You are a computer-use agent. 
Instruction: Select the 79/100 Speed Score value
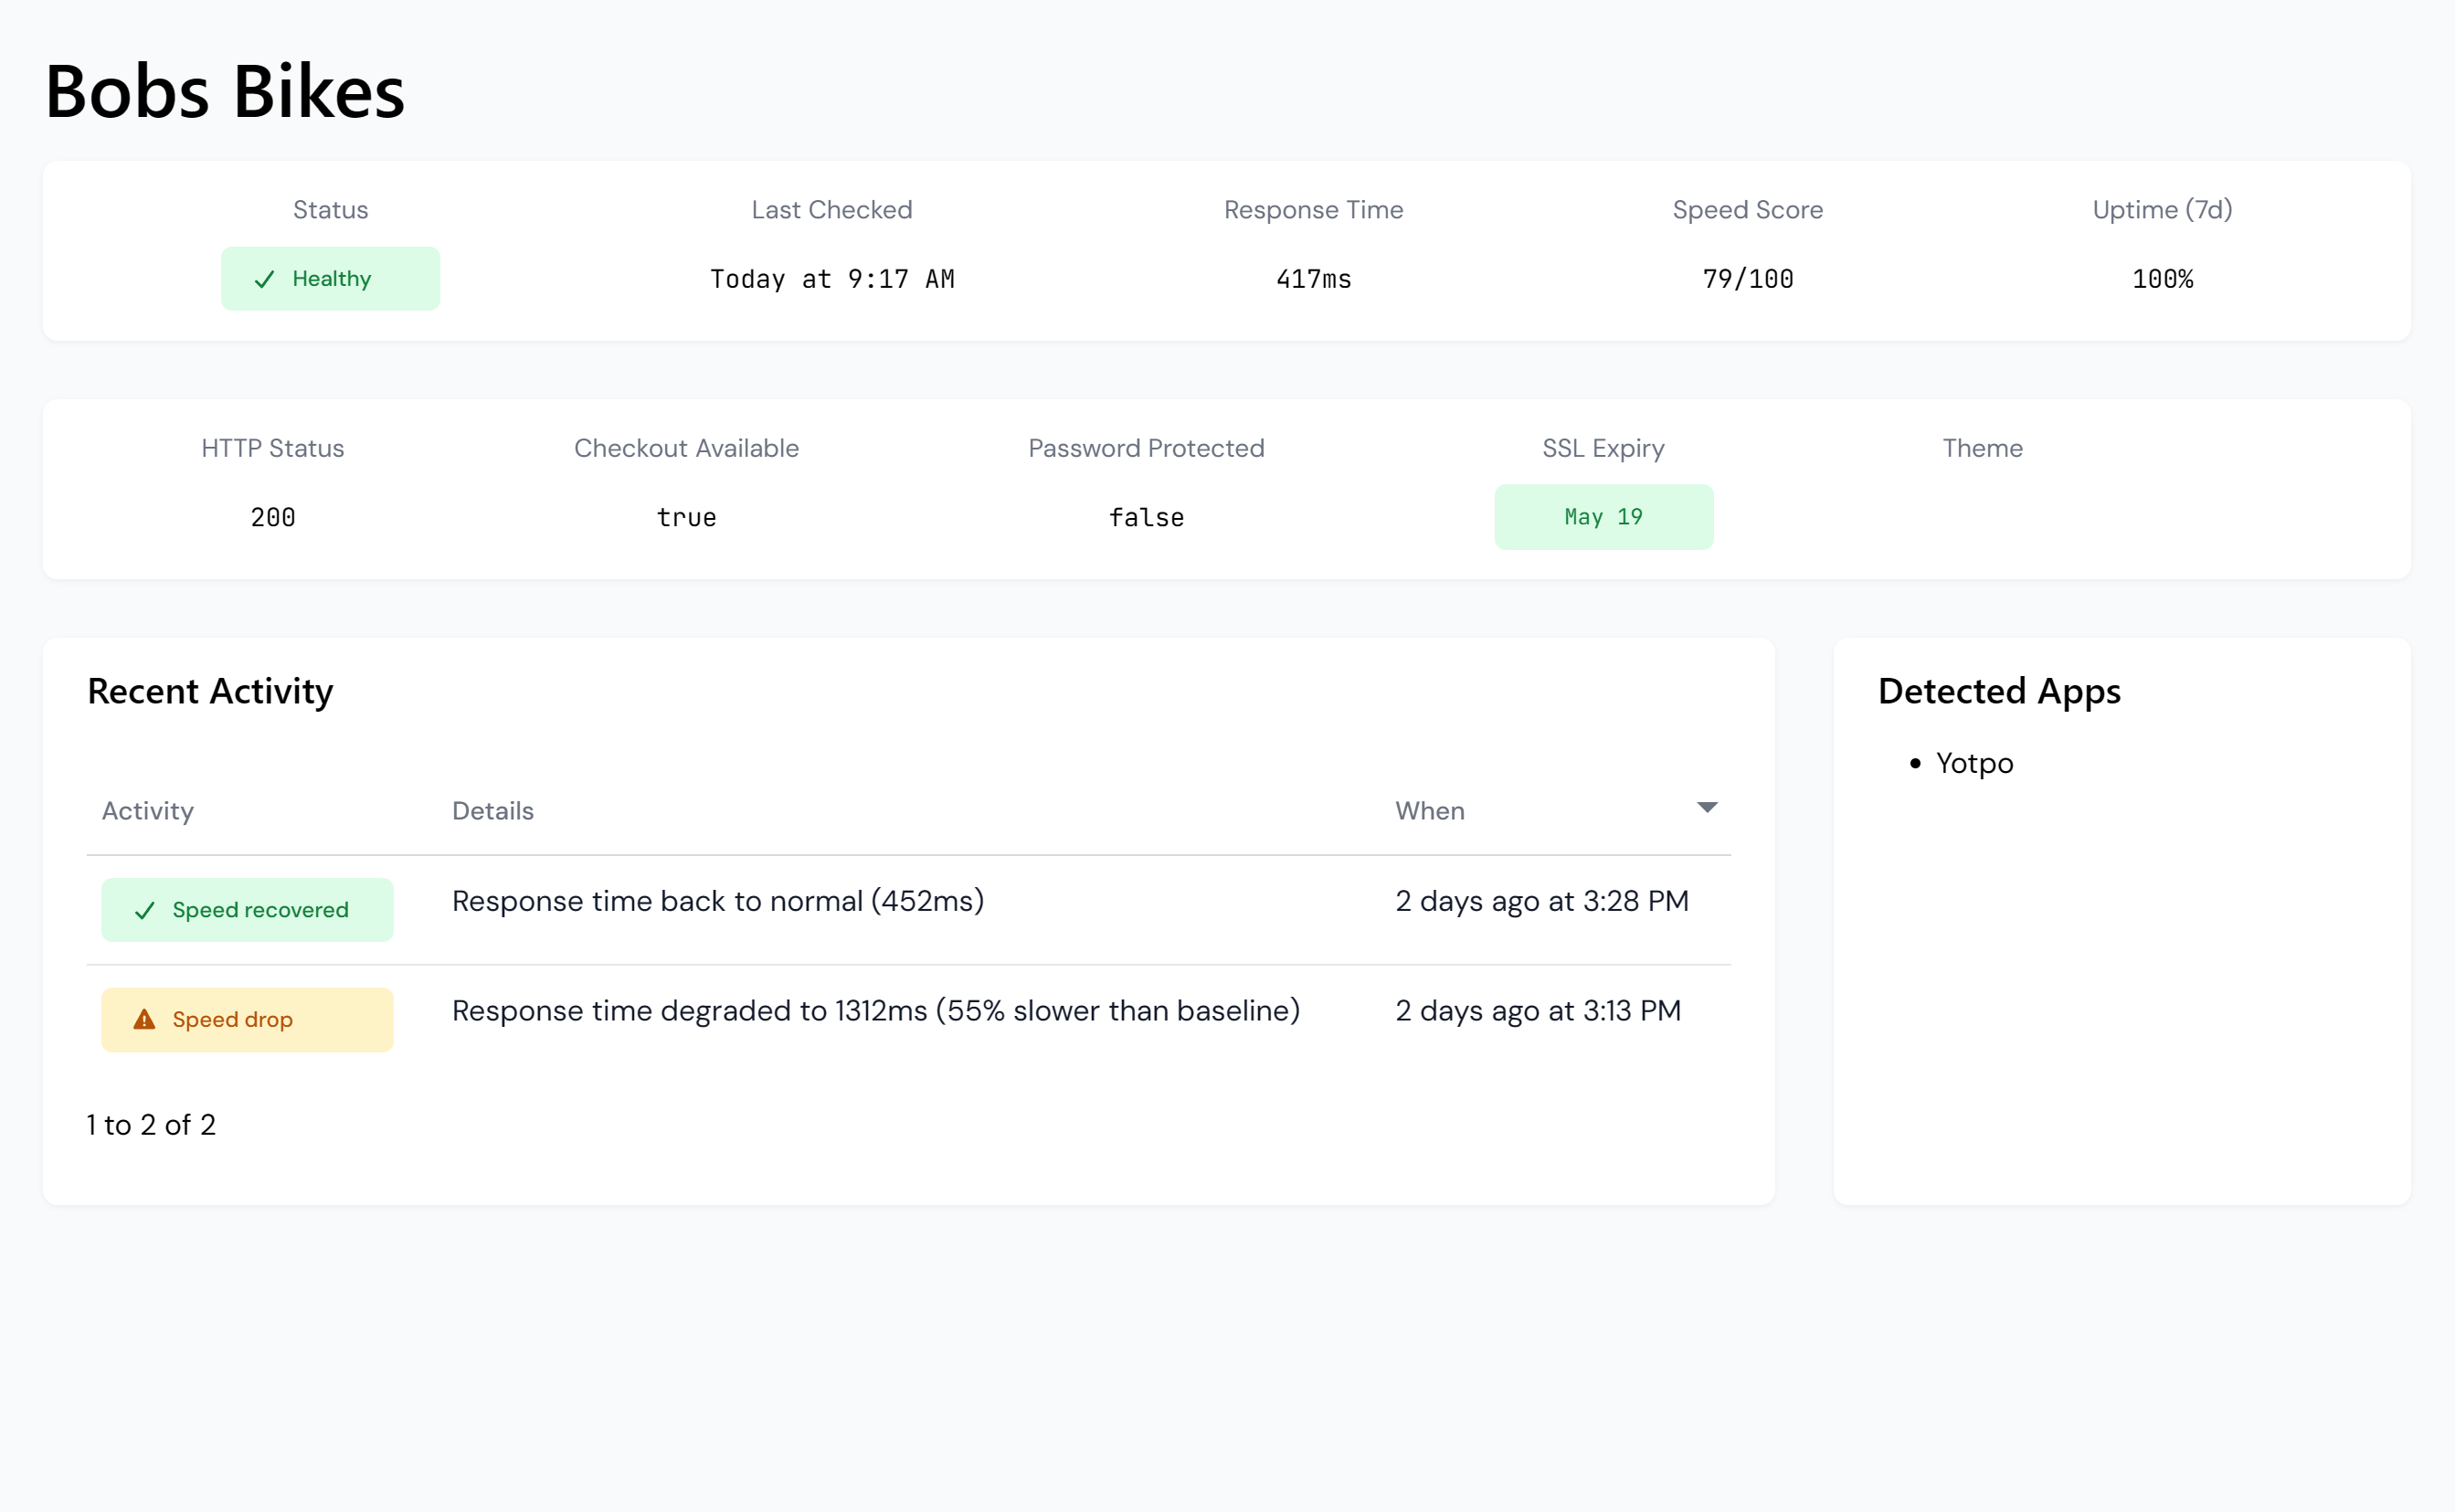point(1747,279)
